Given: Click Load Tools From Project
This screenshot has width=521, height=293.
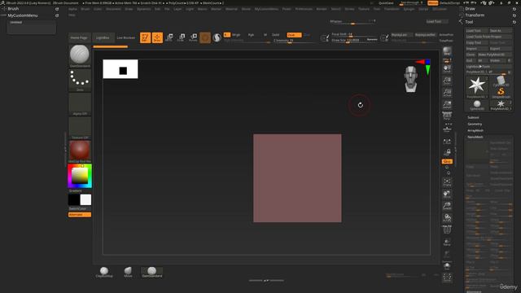Looking at the screenshot, I should (x=488, y=37).
